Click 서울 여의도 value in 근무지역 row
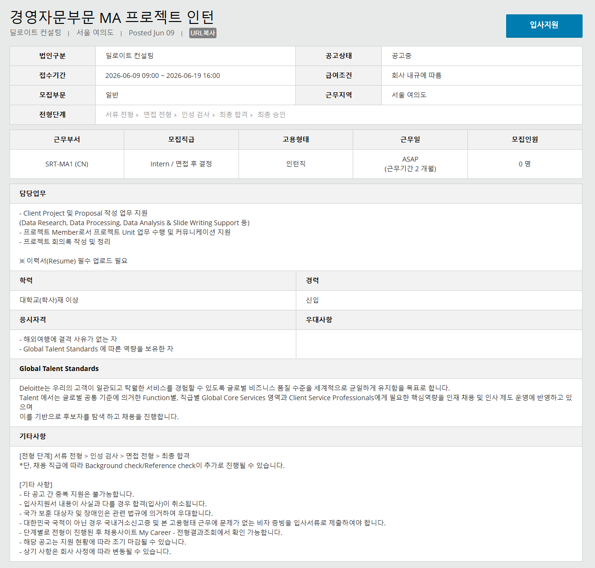The image size is (595, 568). [409, 95]
